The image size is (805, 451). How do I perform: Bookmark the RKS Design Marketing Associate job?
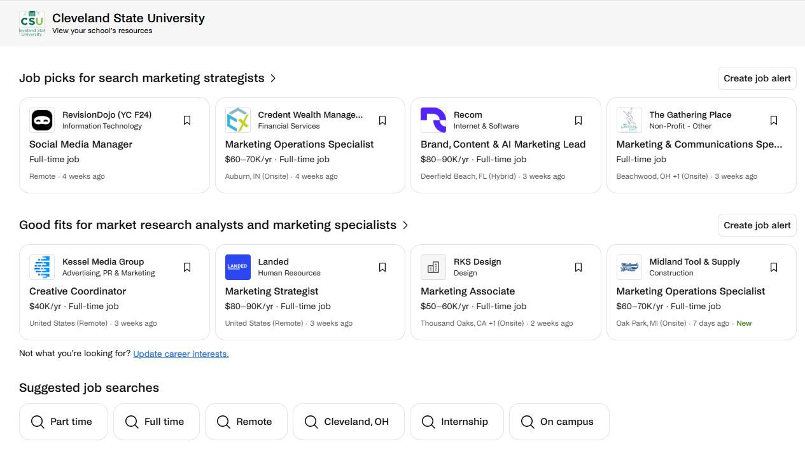578,267
